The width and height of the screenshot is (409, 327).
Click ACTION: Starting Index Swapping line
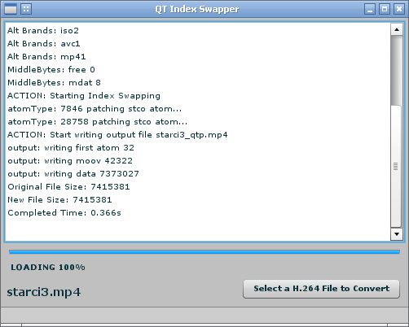[84, 96]
